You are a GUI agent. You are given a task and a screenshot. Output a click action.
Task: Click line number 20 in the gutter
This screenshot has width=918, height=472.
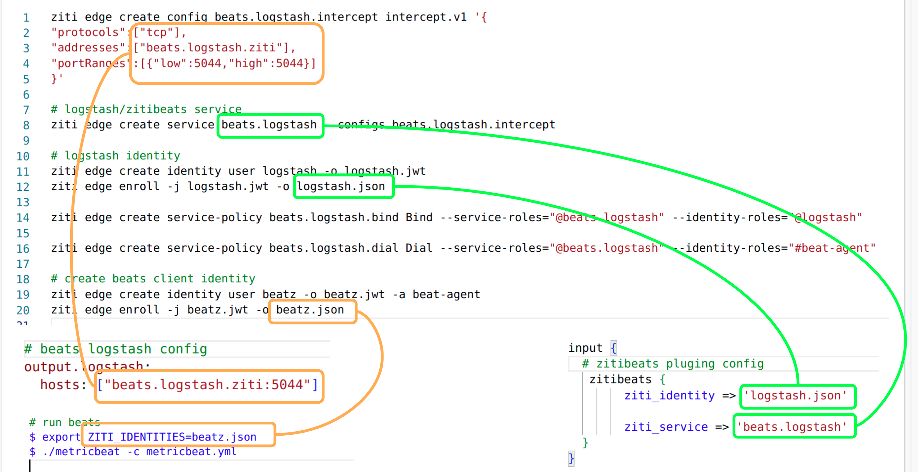pos(23,310)
